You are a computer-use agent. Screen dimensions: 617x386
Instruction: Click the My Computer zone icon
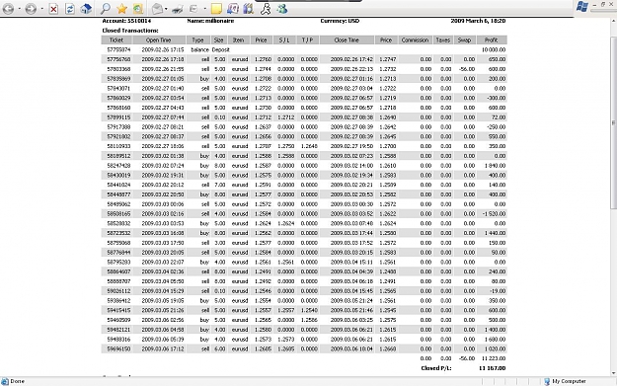547,381
